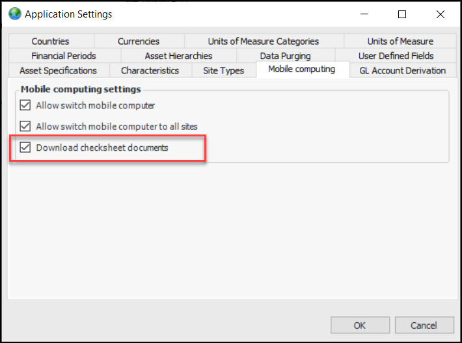Click the Application Settings globe icon
The width and height of the screenshot is (462, 343).
click(15, 14)
